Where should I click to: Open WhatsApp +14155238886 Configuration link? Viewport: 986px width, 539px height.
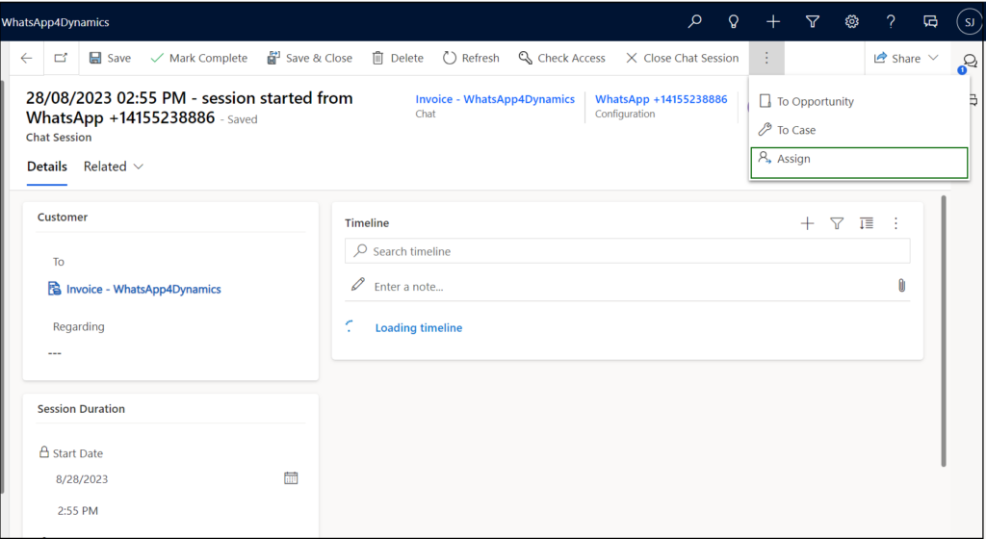pos(661,99)
